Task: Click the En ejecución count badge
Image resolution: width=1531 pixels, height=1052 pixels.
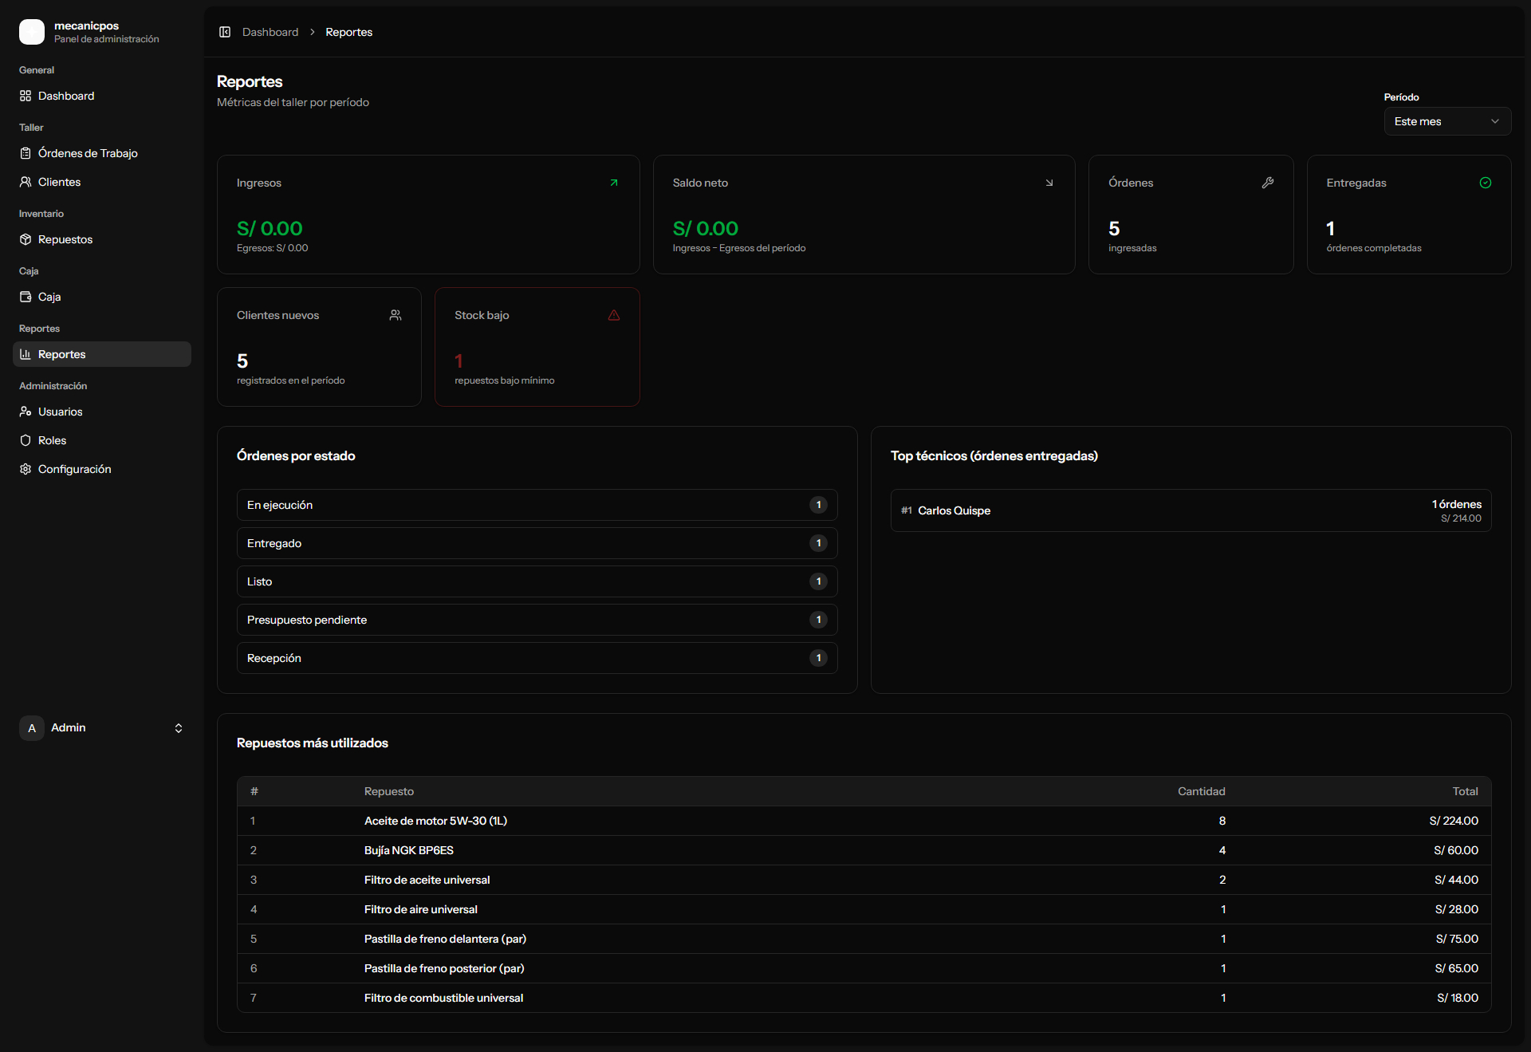Action: [x=818, y=505]
